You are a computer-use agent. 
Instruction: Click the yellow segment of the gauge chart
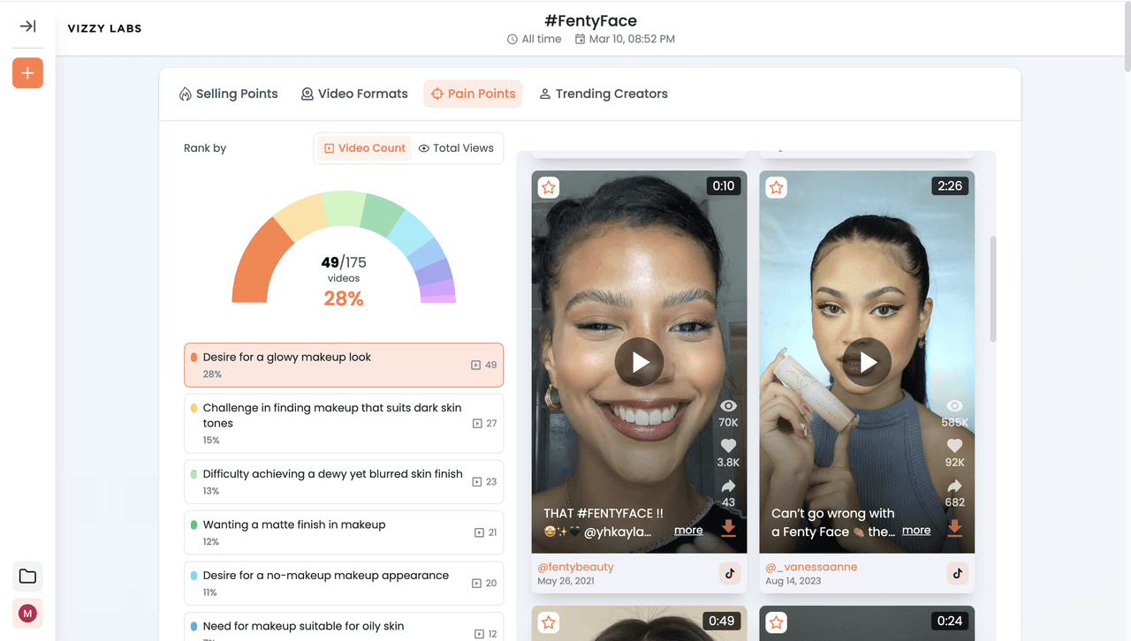point(300,219)
